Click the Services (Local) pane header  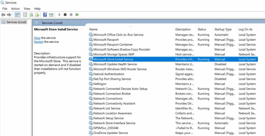point(52,23)
